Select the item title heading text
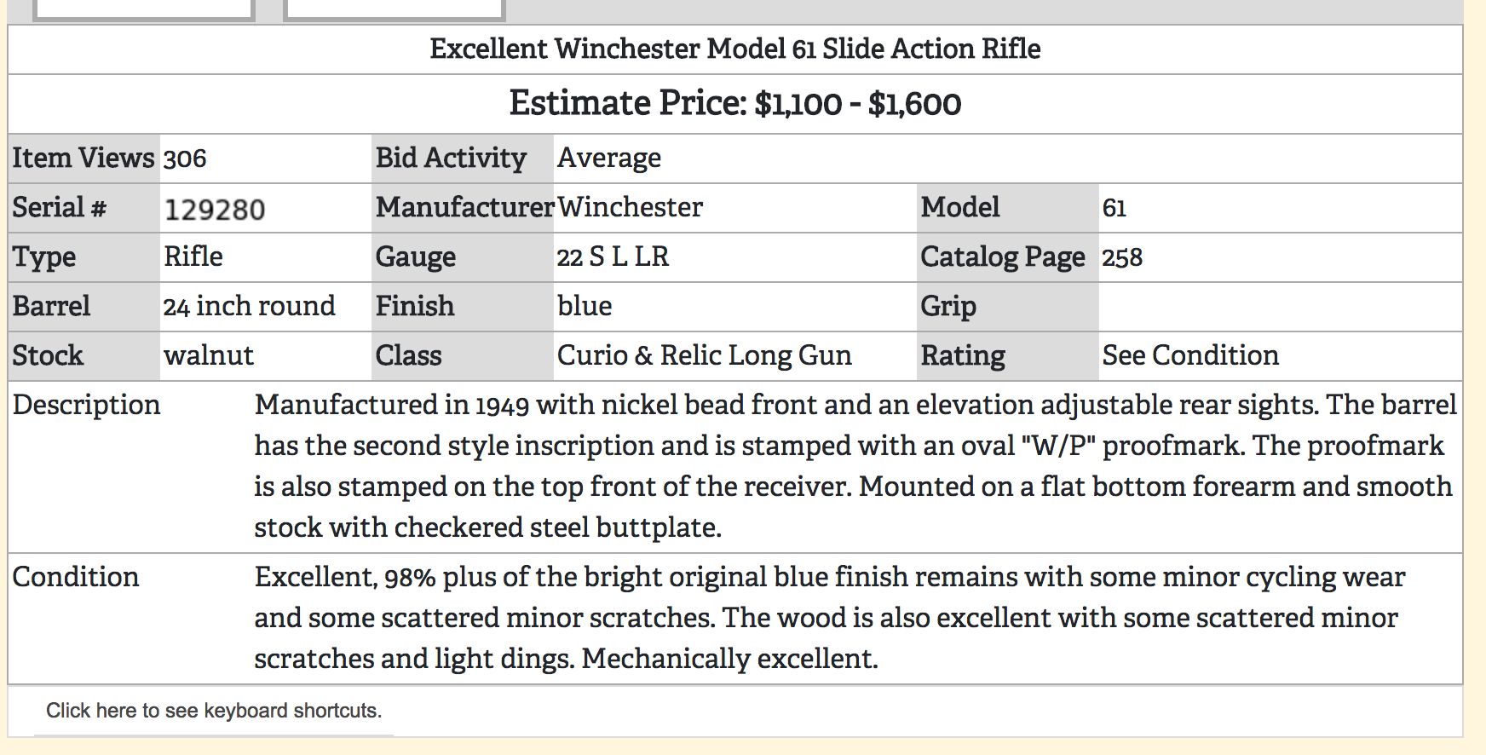 click(x=734, y=49)
